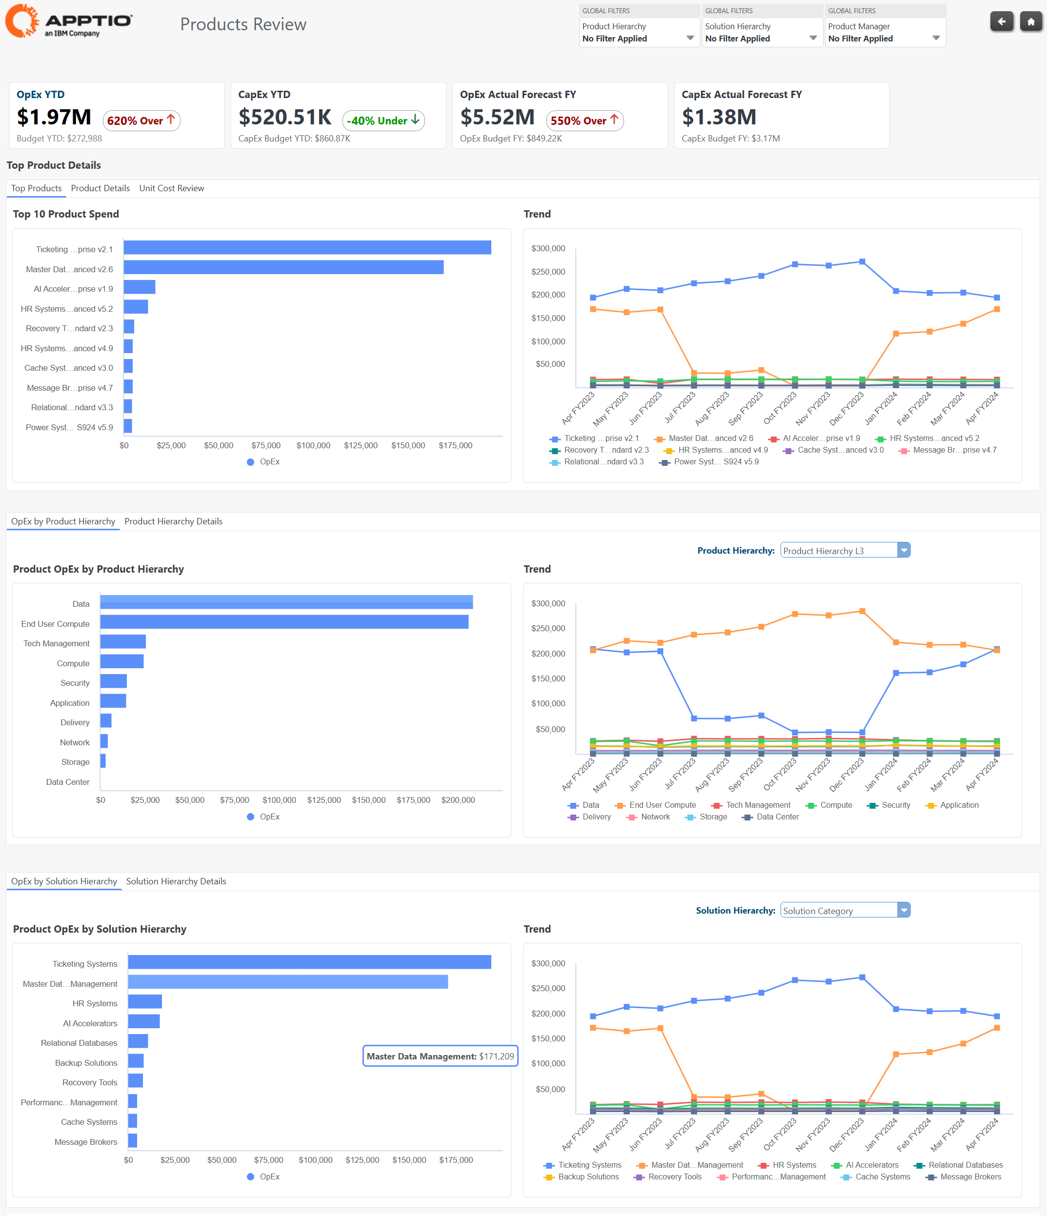Click the Ticketing ...prise v2.1 bar

coord(307,248)
